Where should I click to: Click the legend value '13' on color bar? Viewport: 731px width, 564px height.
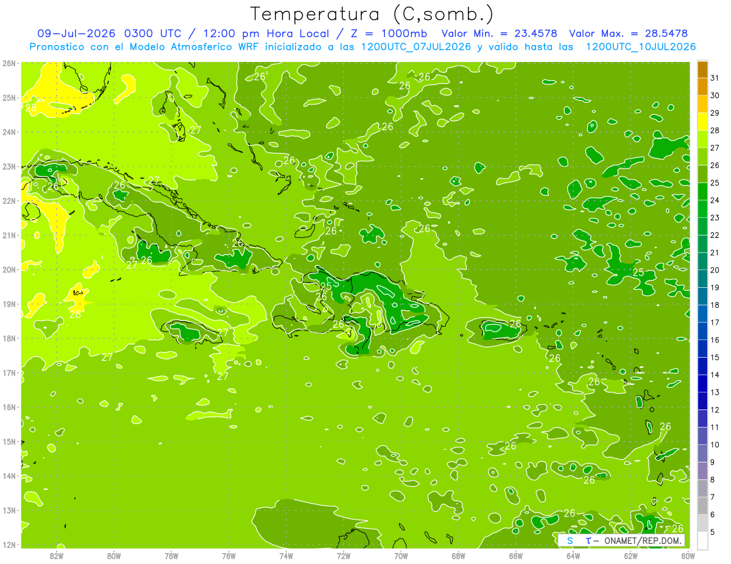pyautogui.click(x=715, y=392)
